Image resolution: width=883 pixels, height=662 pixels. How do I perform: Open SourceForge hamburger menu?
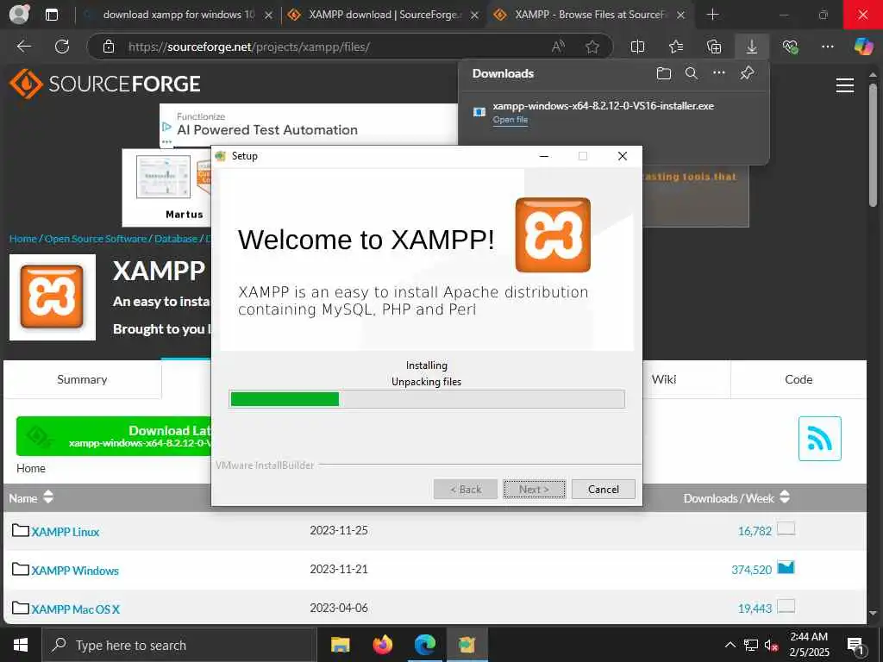pyautogui.click(x=845, y=85)
